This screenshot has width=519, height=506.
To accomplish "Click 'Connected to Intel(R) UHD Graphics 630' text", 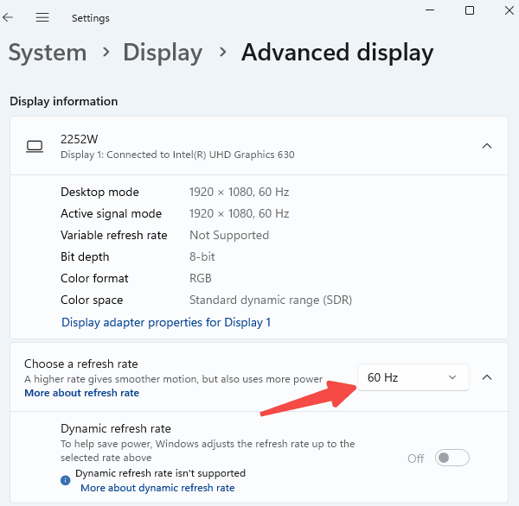I will click(201, 155).
